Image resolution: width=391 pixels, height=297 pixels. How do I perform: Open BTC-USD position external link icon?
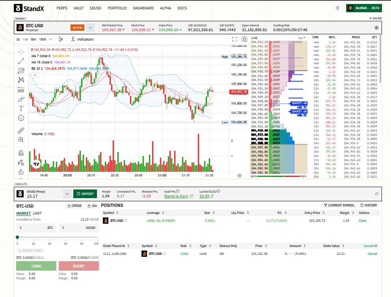126,221
